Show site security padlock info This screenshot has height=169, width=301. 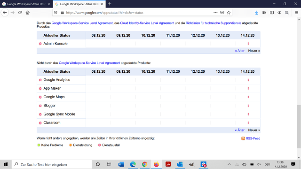tap(62, 13)
